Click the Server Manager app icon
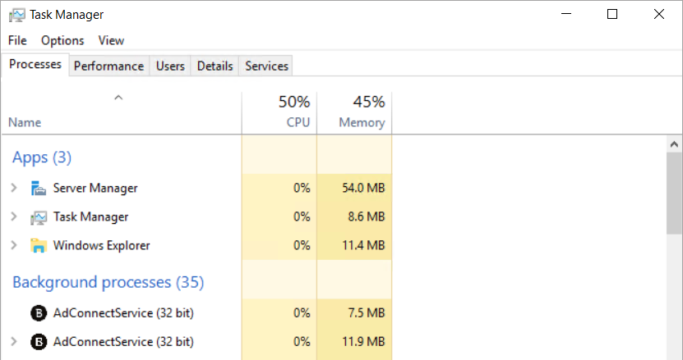The width and height of the screenshot is (683, 360). [x=38, y=188]
